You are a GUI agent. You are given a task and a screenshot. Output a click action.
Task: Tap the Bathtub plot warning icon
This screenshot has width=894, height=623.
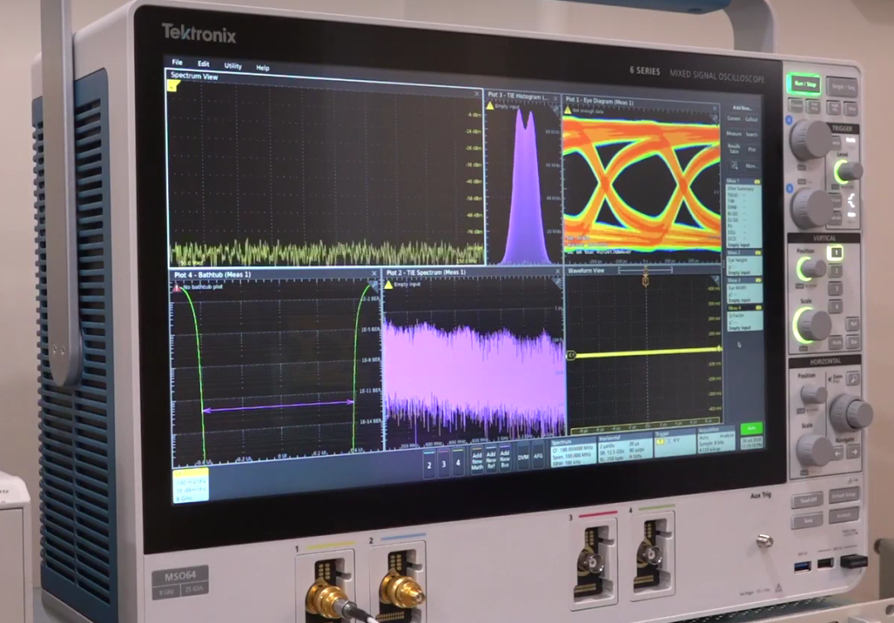tap(177, 287)
